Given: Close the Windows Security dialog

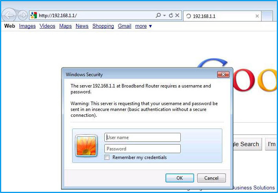Looking at the screenshot, I should [223, 75].
